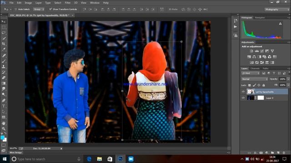Open Microsoft Edge from taskbar
This screenshot has height=163, width=291.
tap(89, 159)
